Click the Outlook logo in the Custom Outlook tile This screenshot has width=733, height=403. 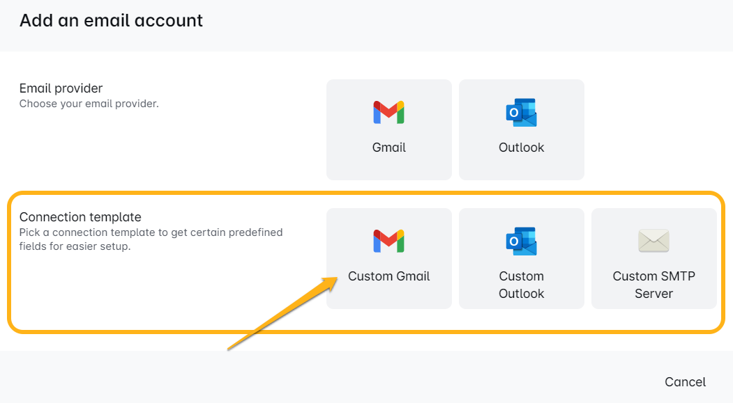(521, 241)
